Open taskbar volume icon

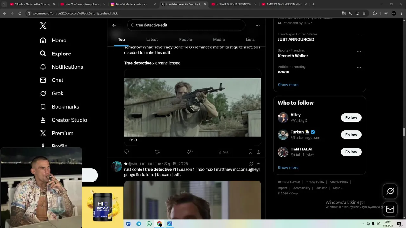point(378,224)
